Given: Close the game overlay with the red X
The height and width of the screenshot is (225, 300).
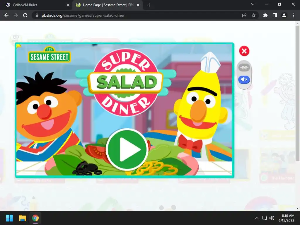Looking at the screenshot, I should click(x=244, y=51).
